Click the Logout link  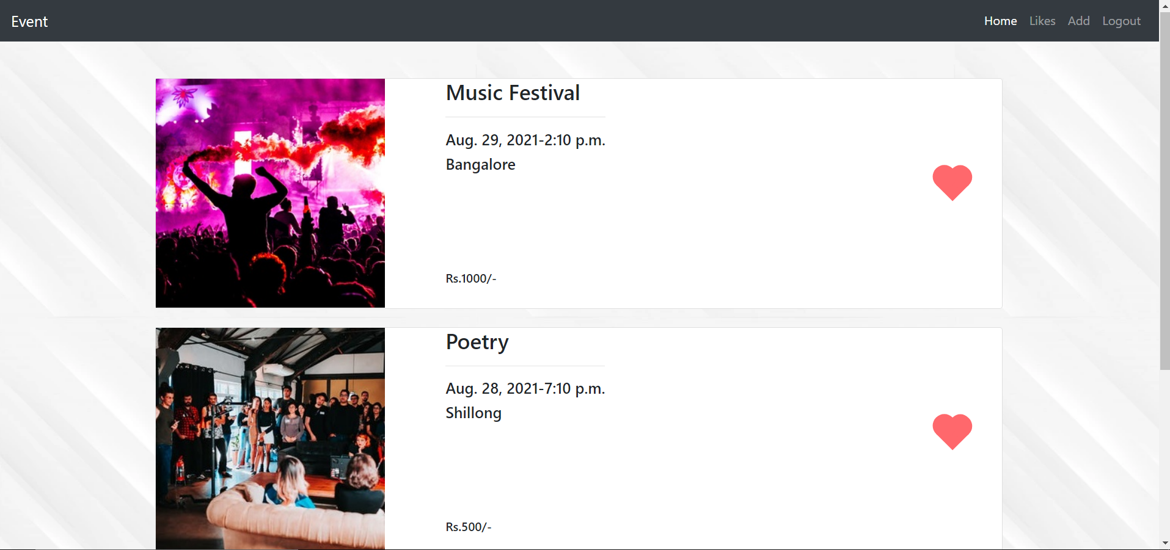tap(1121, 21)
